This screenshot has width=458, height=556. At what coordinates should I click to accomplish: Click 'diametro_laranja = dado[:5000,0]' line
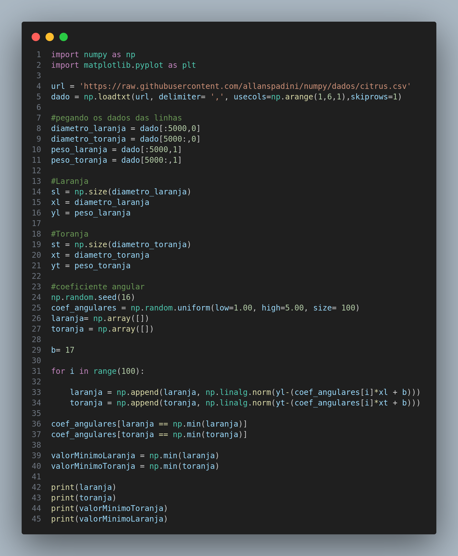click(x=126, y=129)
